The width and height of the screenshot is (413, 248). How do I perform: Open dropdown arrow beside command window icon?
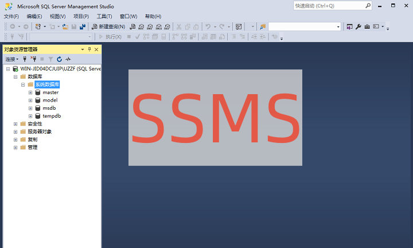point(383,26)
